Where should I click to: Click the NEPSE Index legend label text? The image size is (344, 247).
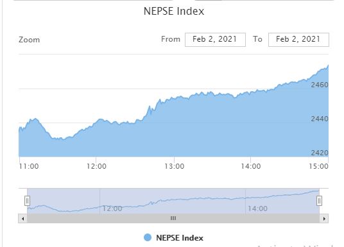[180, 238]
